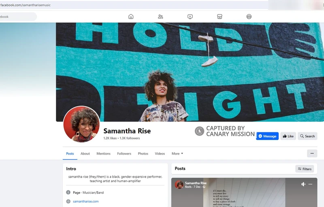Switch to the Videos tab

click(160, 154)
